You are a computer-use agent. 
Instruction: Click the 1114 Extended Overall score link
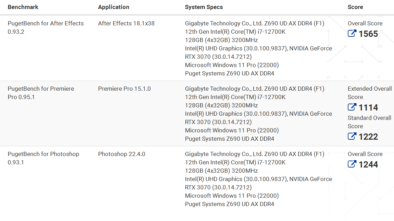pos(368,108)
